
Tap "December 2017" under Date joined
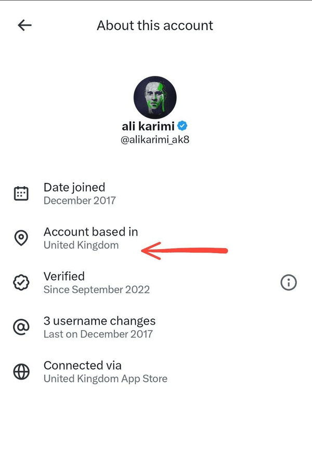point(80,200)
